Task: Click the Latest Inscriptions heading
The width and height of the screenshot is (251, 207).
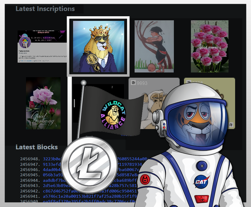Action: tap(45, 9)
